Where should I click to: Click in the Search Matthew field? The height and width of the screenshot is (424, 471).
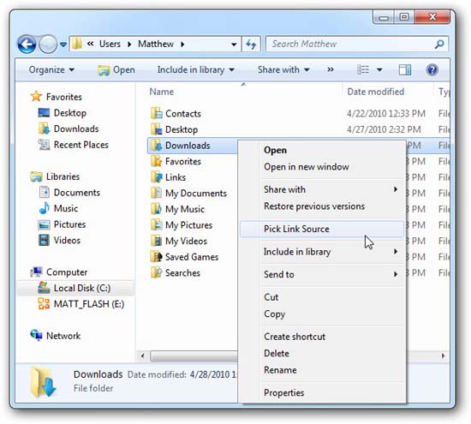point(350,45)
